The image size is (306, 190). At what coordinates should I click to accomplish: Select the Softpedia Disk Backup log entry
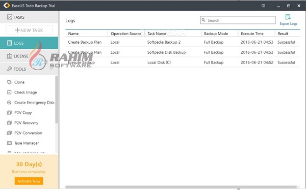[183, 52]
